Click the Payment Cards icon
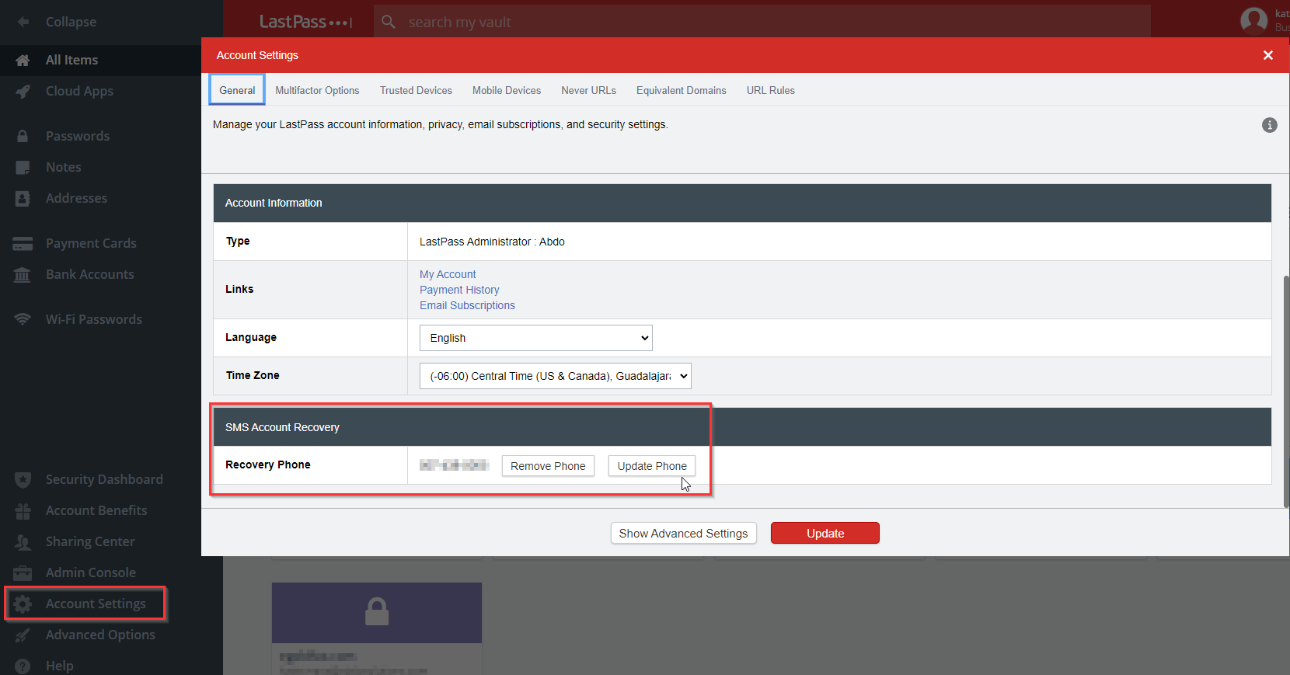This screenshot has height=675, width=1290. tap(23, 243)
